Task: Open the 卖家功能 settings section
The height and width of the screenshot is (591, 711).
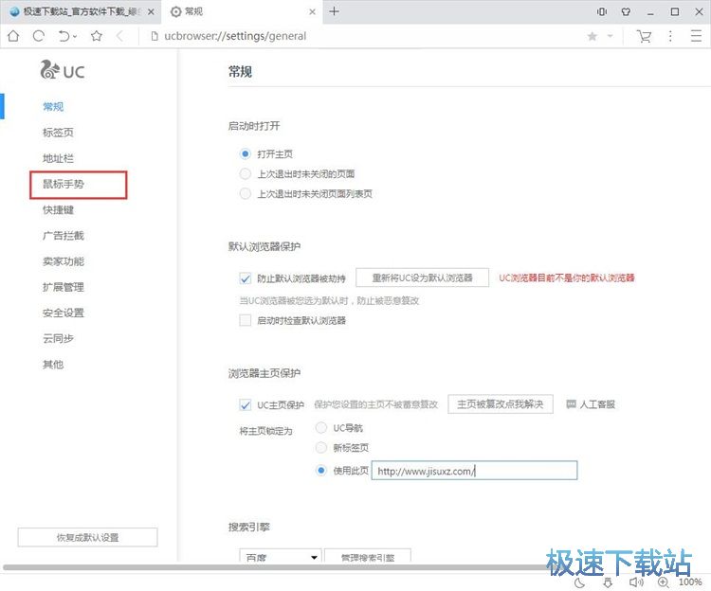Action: coord(63,261)
